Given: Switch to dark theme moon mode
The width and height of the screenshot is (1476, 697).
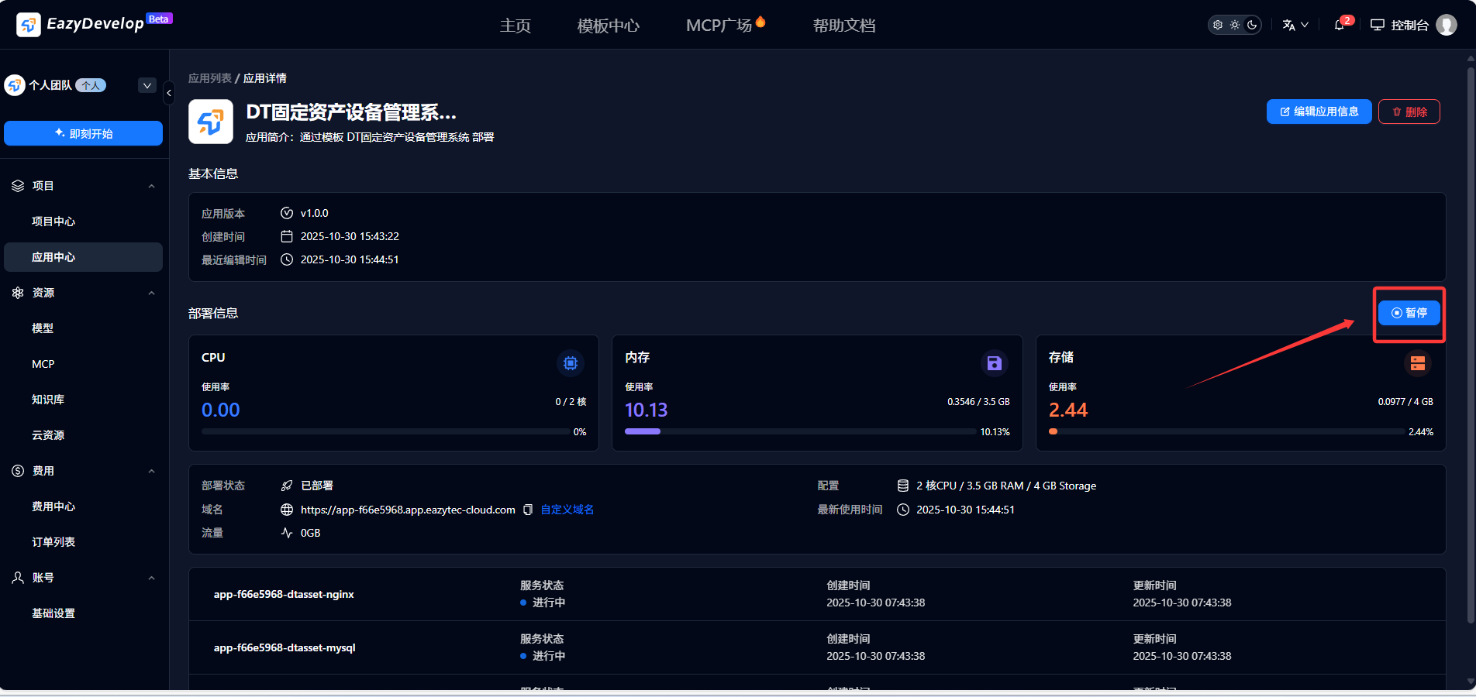Looking at the screenshot, I should coord(1252,25).
